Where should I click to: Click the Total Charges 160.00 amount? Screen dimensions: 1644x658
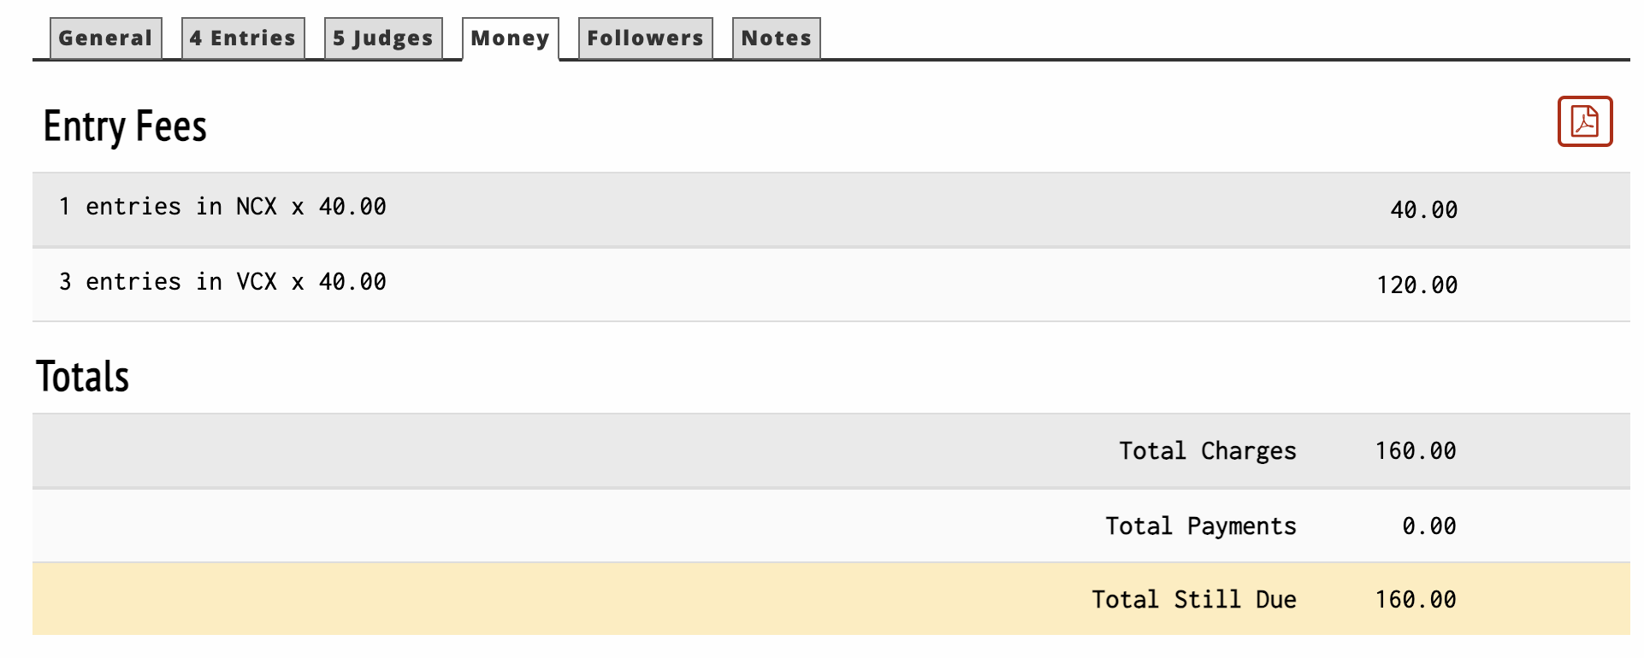(1415, 451)
